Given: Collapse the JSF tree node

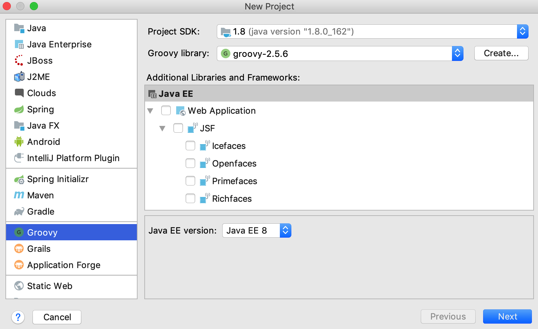Looking at the screenshot, I should tap(163, 128).
